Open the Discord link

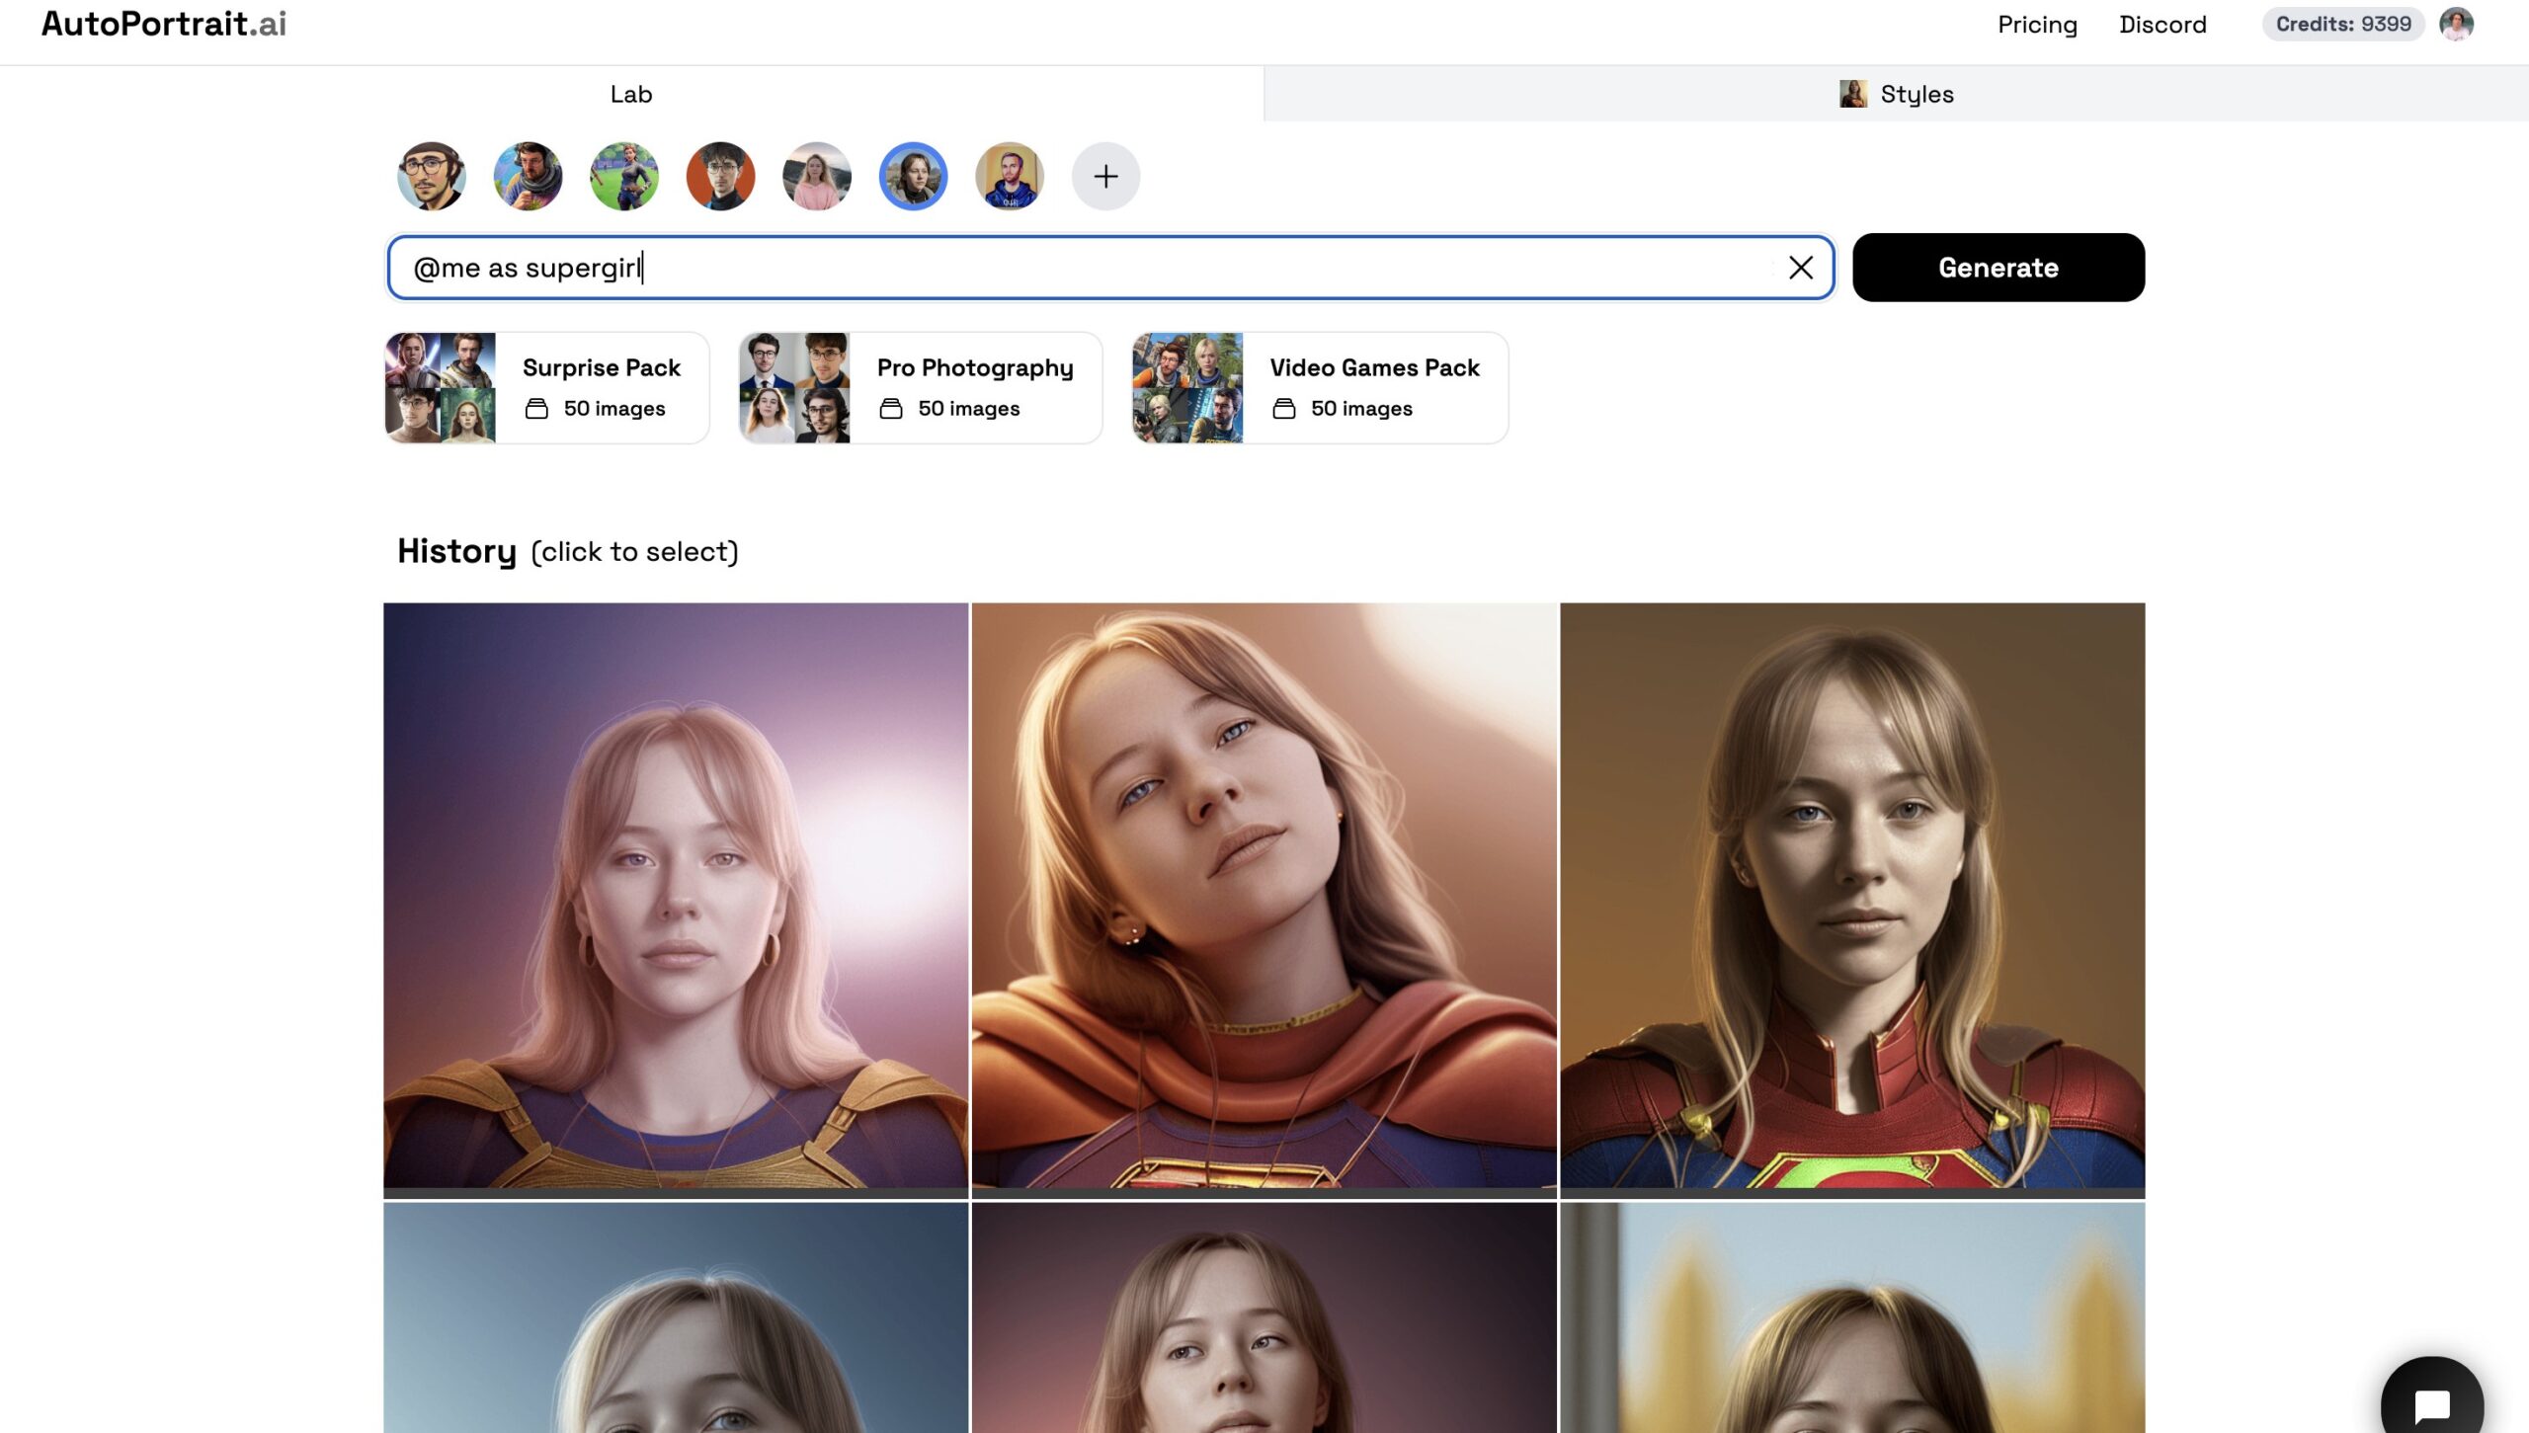2162,24
